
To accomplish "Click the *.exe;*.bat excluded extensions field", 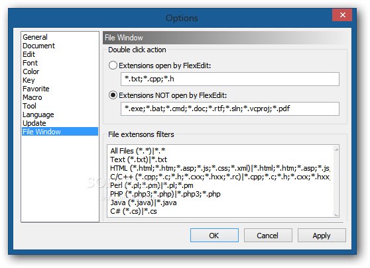I will tap(230, 109).
